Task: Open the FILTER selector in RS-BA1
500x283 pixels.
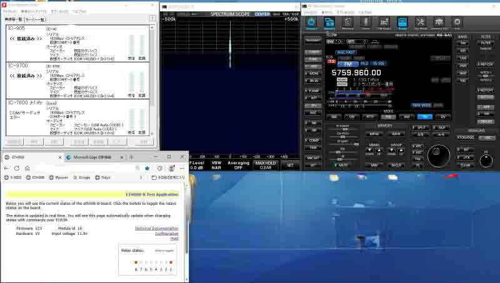Action: (x=486, y=42)
